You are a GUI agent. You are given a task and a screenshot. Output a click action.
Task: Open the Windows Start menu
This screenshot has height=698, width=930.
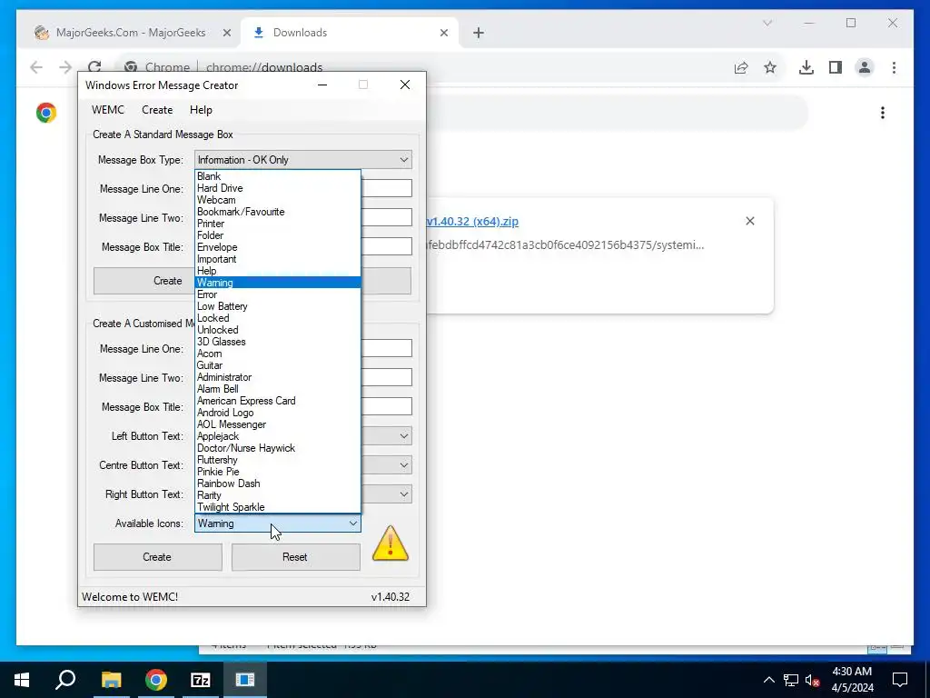pos(22,680)
